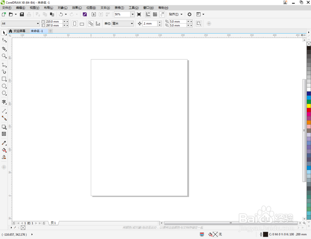Select the Pick tool
Image resolution: width=311 pixels, height=239 pixels.
[4, 33]
